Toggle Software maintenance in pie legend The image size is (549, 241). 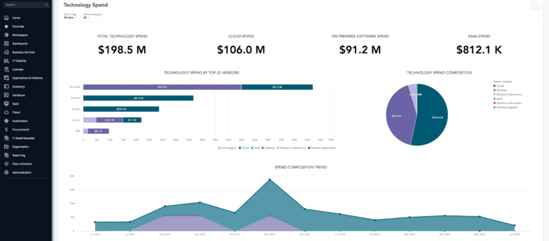[507, 94]
